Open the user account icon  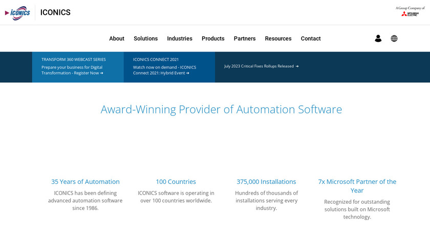click(378, 38)
